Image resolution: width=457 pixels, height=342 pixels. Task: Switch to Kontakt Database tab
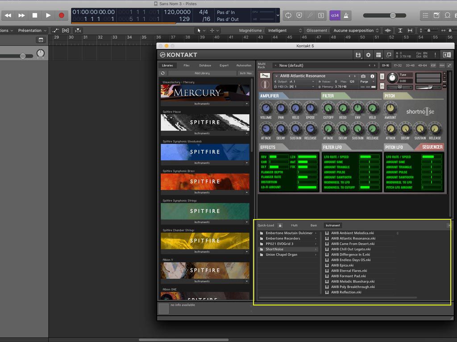click(205, 65)
